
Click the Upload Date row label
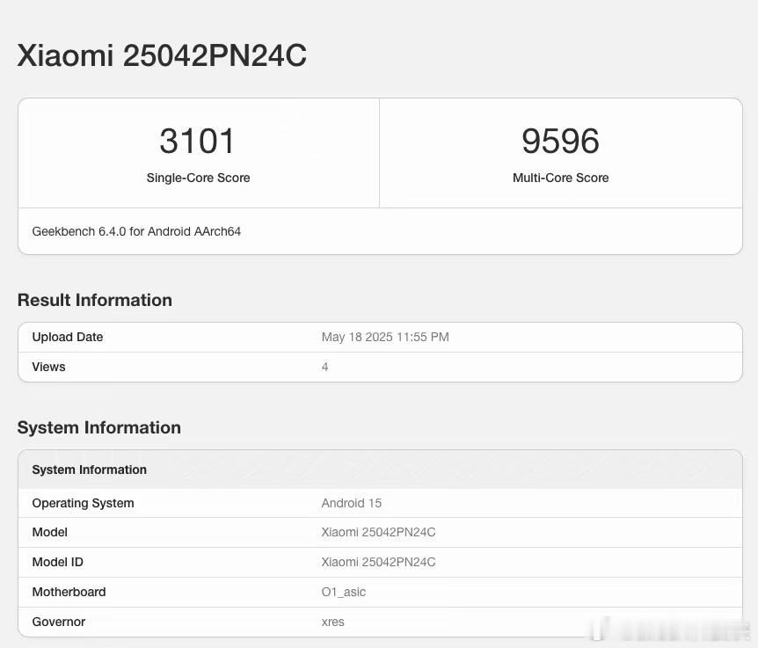68,337
